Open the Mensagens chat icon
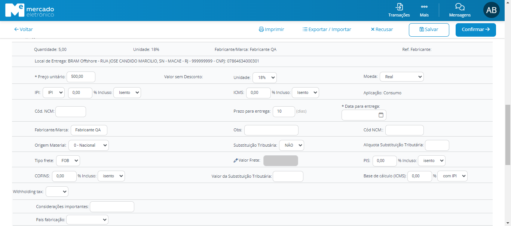The height and width of the screenshot is (226, 511). [460, 7]
